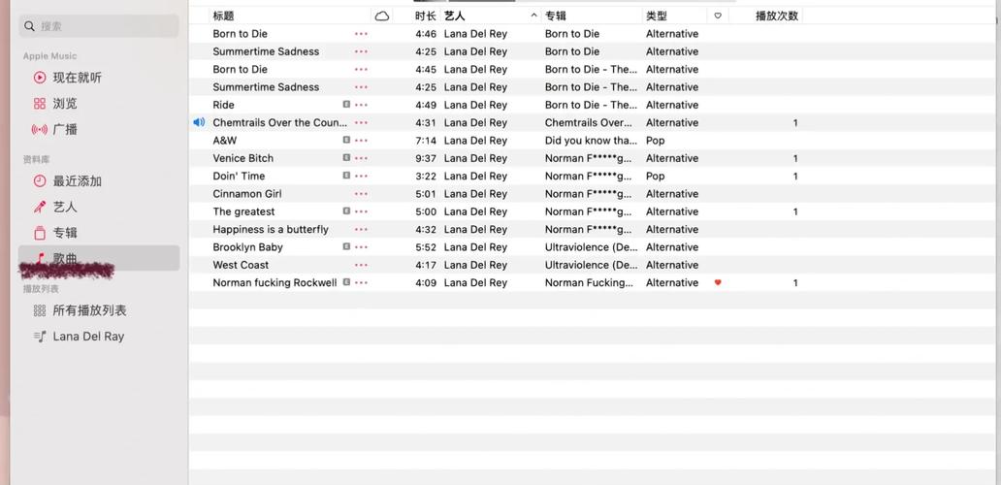Click the playlist icon beside Lana Del Ray

[x=40, y=337]
